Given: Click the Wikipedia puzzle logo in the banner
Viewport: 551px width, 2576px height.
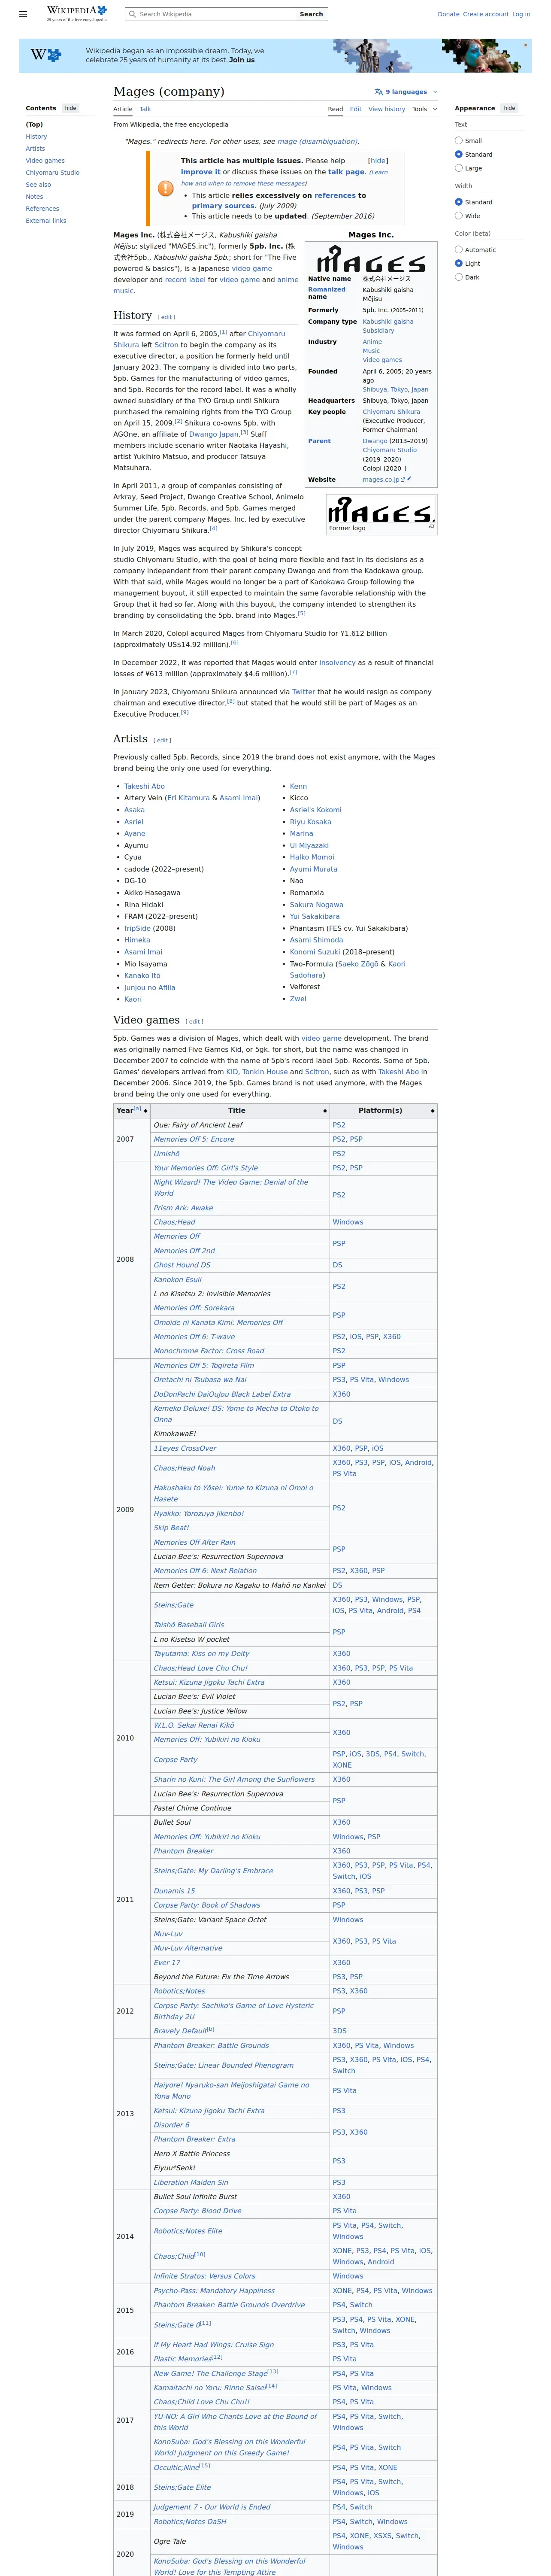Looking at the screenshot, I should (45, 56).
